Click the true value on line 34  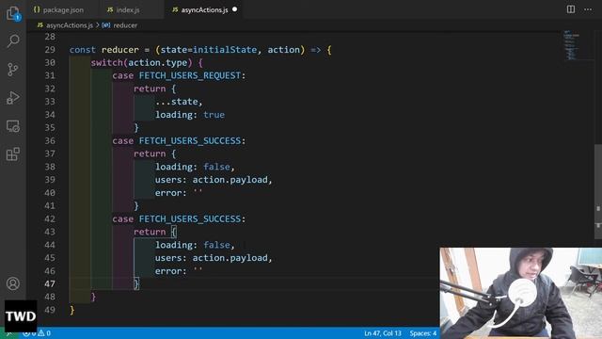tap(214, 115)
